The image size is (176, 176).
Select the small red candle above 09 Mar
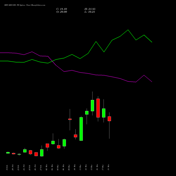(70, 119)
